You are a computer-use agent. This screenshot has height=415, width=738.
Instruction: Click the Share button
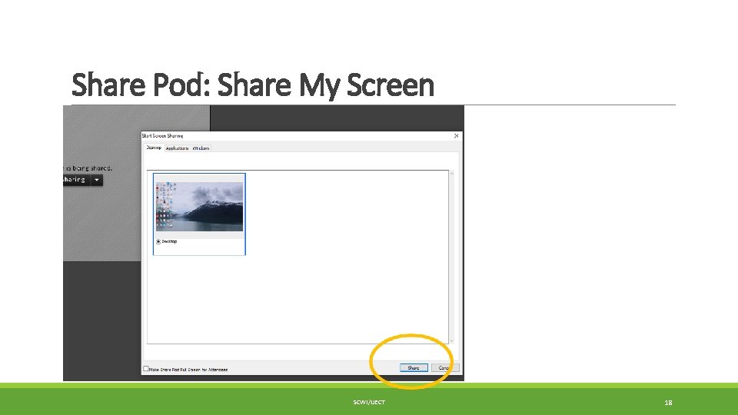pos(414,368)
